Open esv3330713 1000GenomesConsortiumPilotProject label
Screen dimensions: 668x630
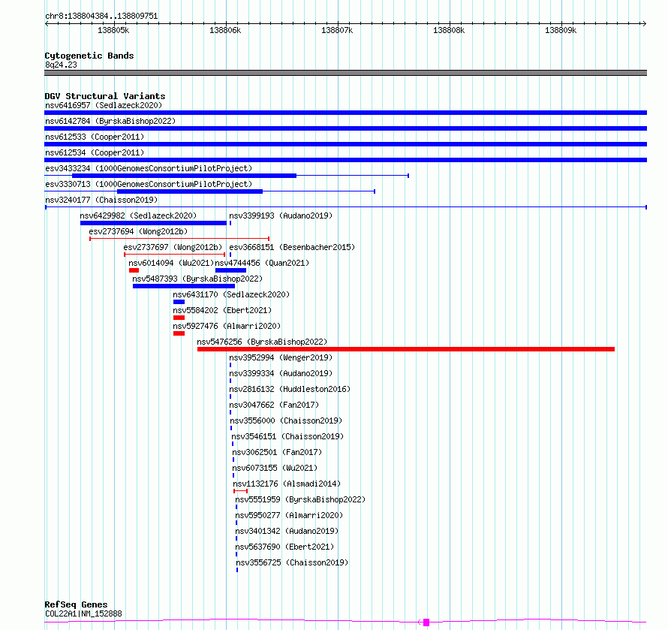click(149, 184)
